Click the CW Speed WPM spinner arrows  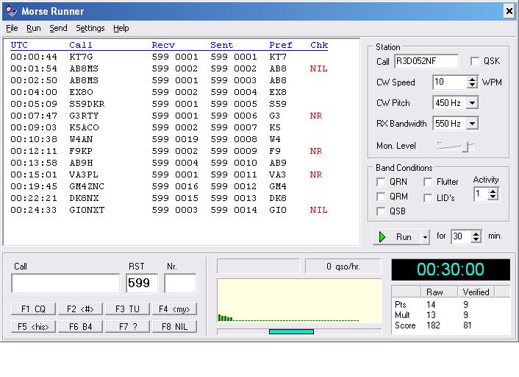(x=472, y=82)
